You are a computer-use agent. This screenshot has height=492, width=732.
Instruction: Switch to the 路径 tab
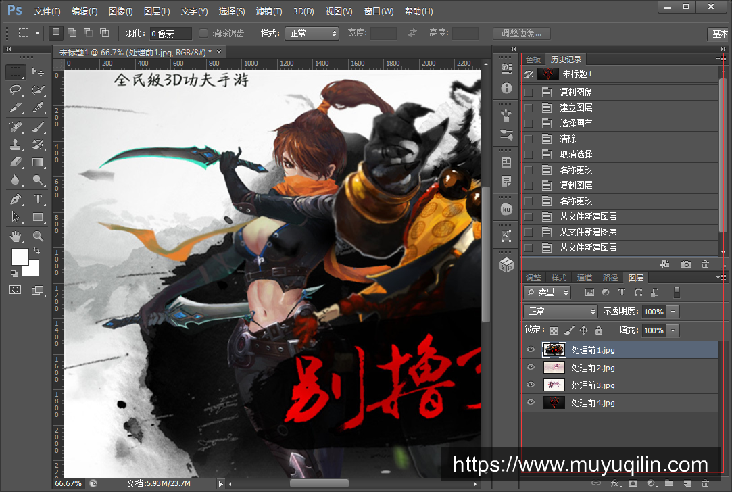pyautogui.click(x=610, y=278)
